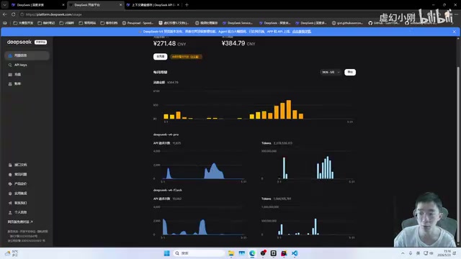461x259 pixels.
Task: Show hidden system tray icons
Action: (403, 253)
